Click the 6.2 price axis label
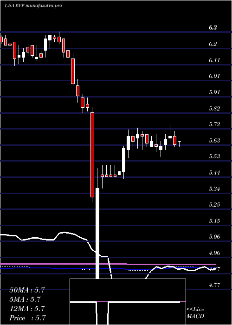Screen dimensions: 232x325 coord(213,44)
